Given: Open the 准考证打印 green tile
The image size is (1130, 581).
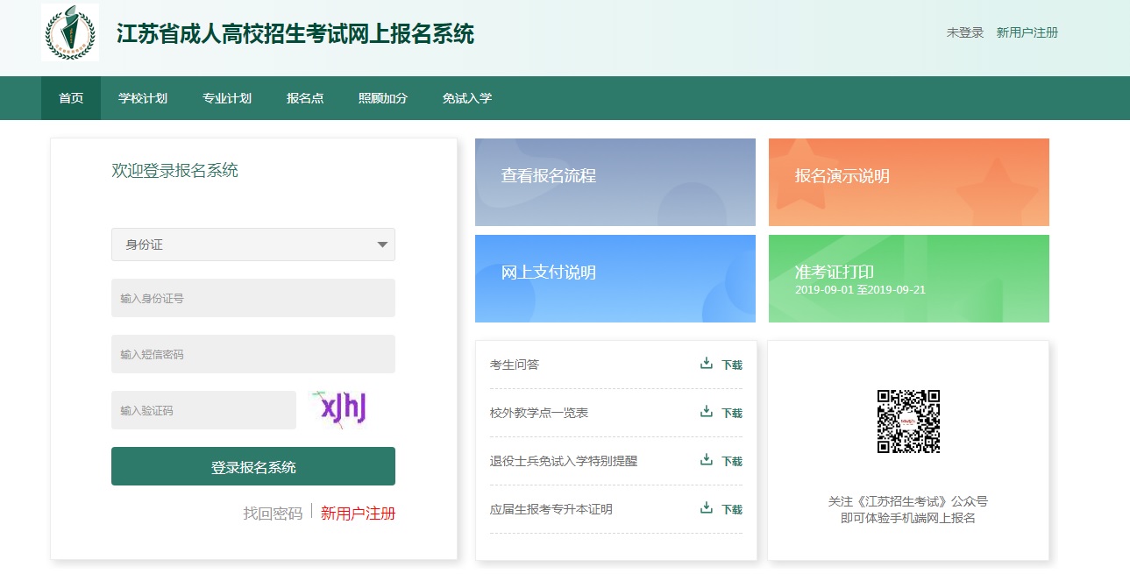Looking at the screenshot, I should tap(908, 279).
